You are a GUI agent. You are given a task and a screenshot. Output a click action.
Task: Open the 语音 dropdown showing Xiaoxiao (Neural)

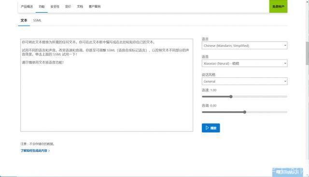[x=245, y=63]
